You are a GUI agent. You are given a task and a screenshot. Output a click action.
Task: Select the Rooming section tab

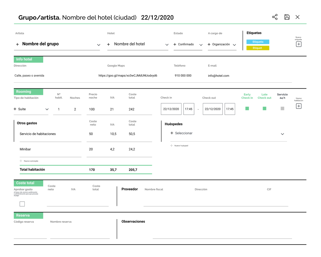pos(28,92)
